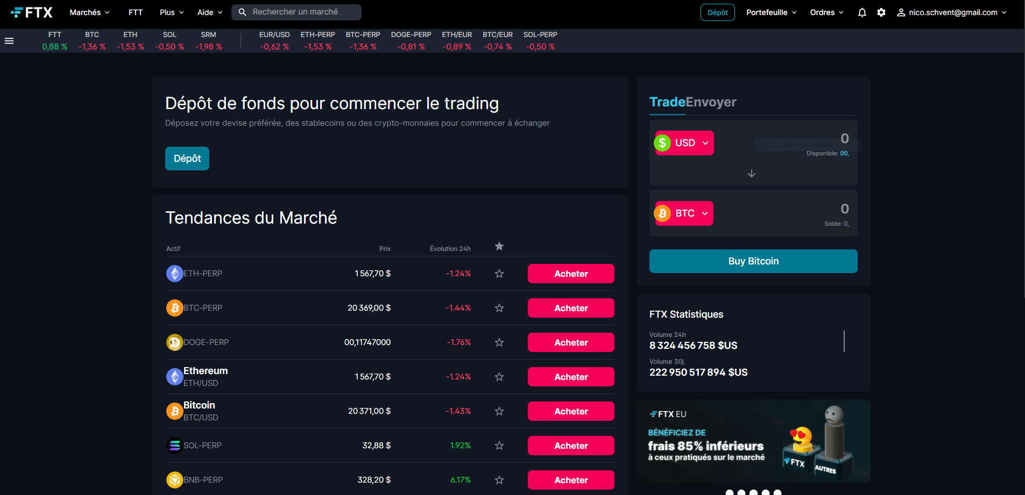Expand the USD currency dropdown
The height and width of the screenshot is (495, 1025).
coord(684,143)
